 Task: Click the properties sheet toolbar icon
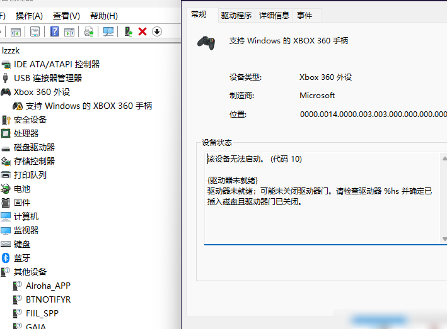pos(35,31)
